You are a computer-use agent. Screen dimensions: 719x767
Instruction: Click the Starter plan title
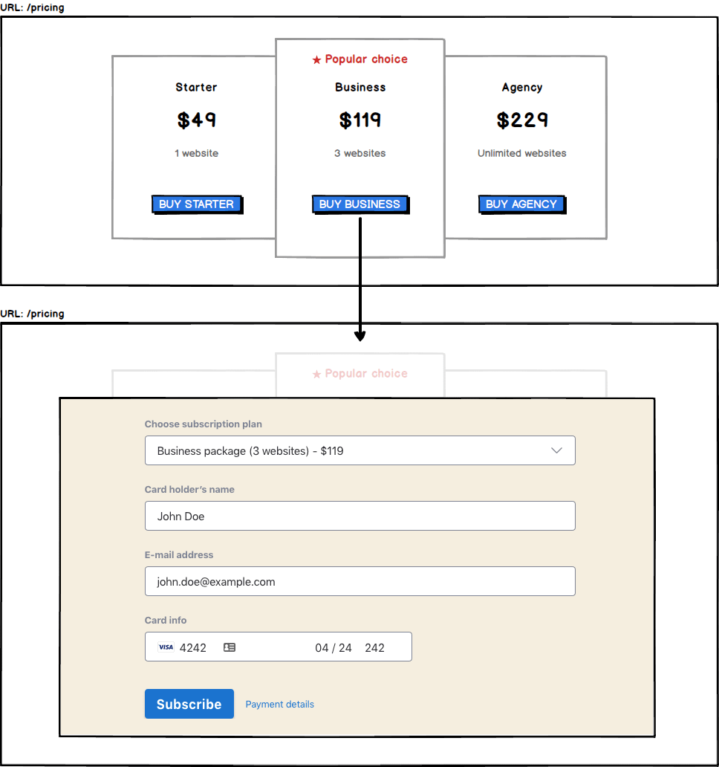click(196, 87)
